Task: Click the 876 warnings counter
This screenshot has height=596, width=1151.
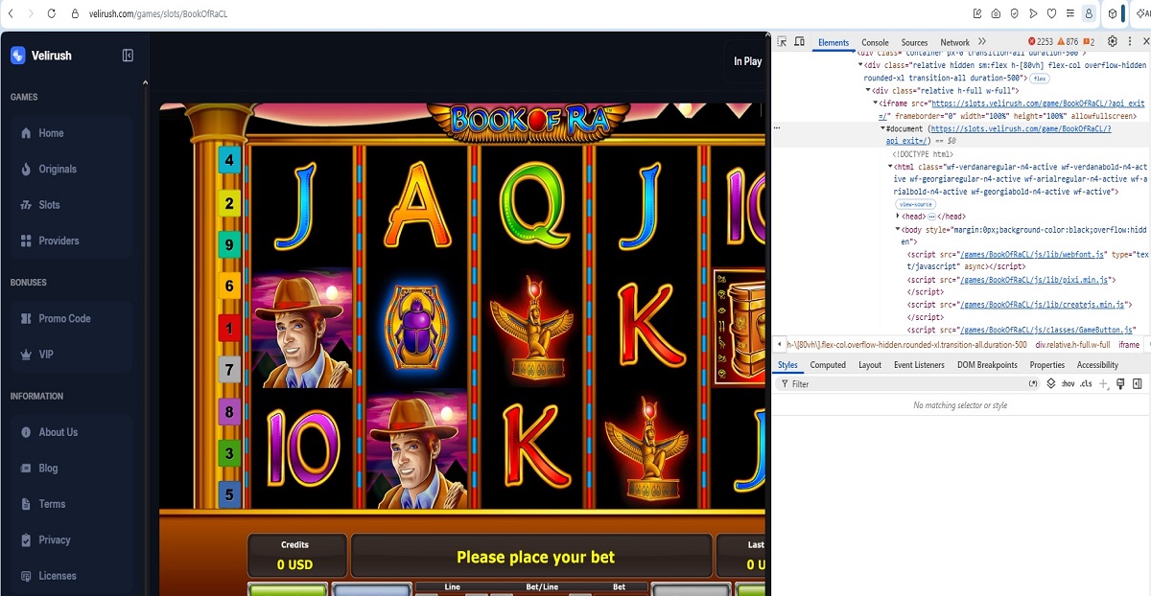Action: (x=1068, y=42)
